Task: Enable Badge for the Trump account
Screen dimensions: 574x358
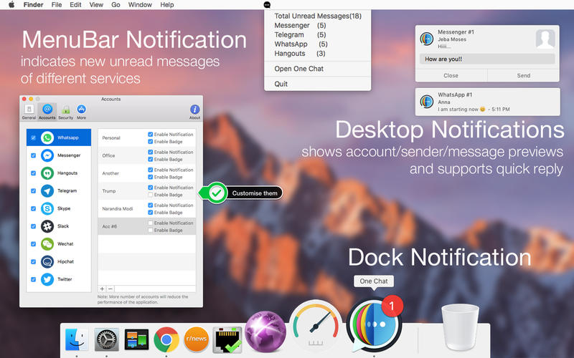Action: pyautogui.click(x=151, y=195)
